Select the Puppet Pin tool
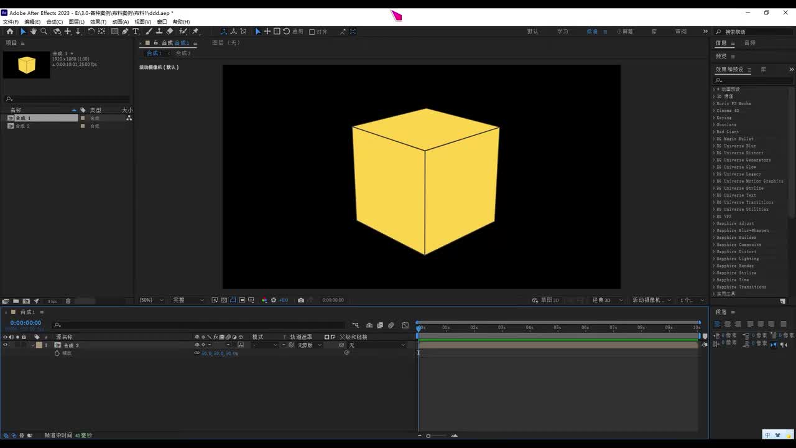Screen dimensions: 796x448 tap(195, 31)
